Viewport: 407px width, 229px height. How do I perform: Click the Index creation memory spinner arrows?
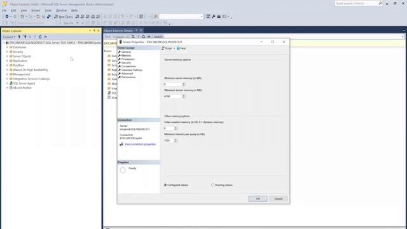point(176,128)
